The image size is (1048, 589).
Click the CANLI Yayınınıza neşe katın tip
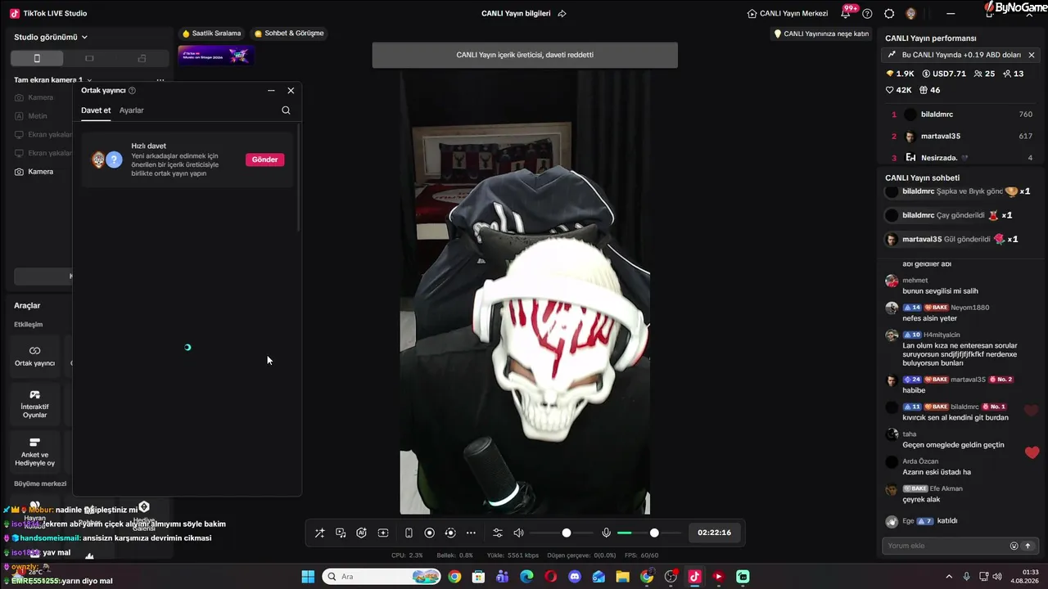point(821,34)
